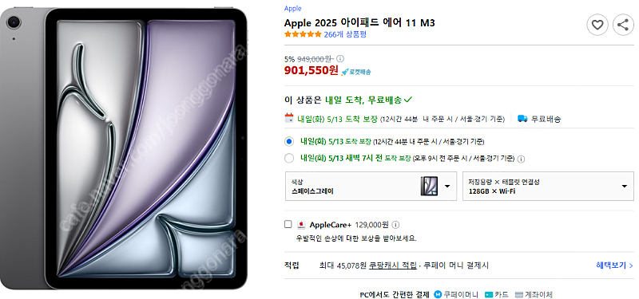This screenshot has height=299, width=639.
Task: Click the share icon button
Action: point(623,25)
